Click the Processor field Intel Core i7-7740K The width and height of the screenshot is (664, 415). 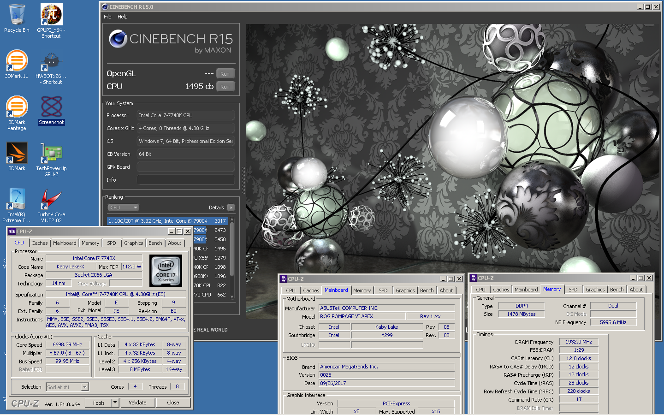point(186,115)
